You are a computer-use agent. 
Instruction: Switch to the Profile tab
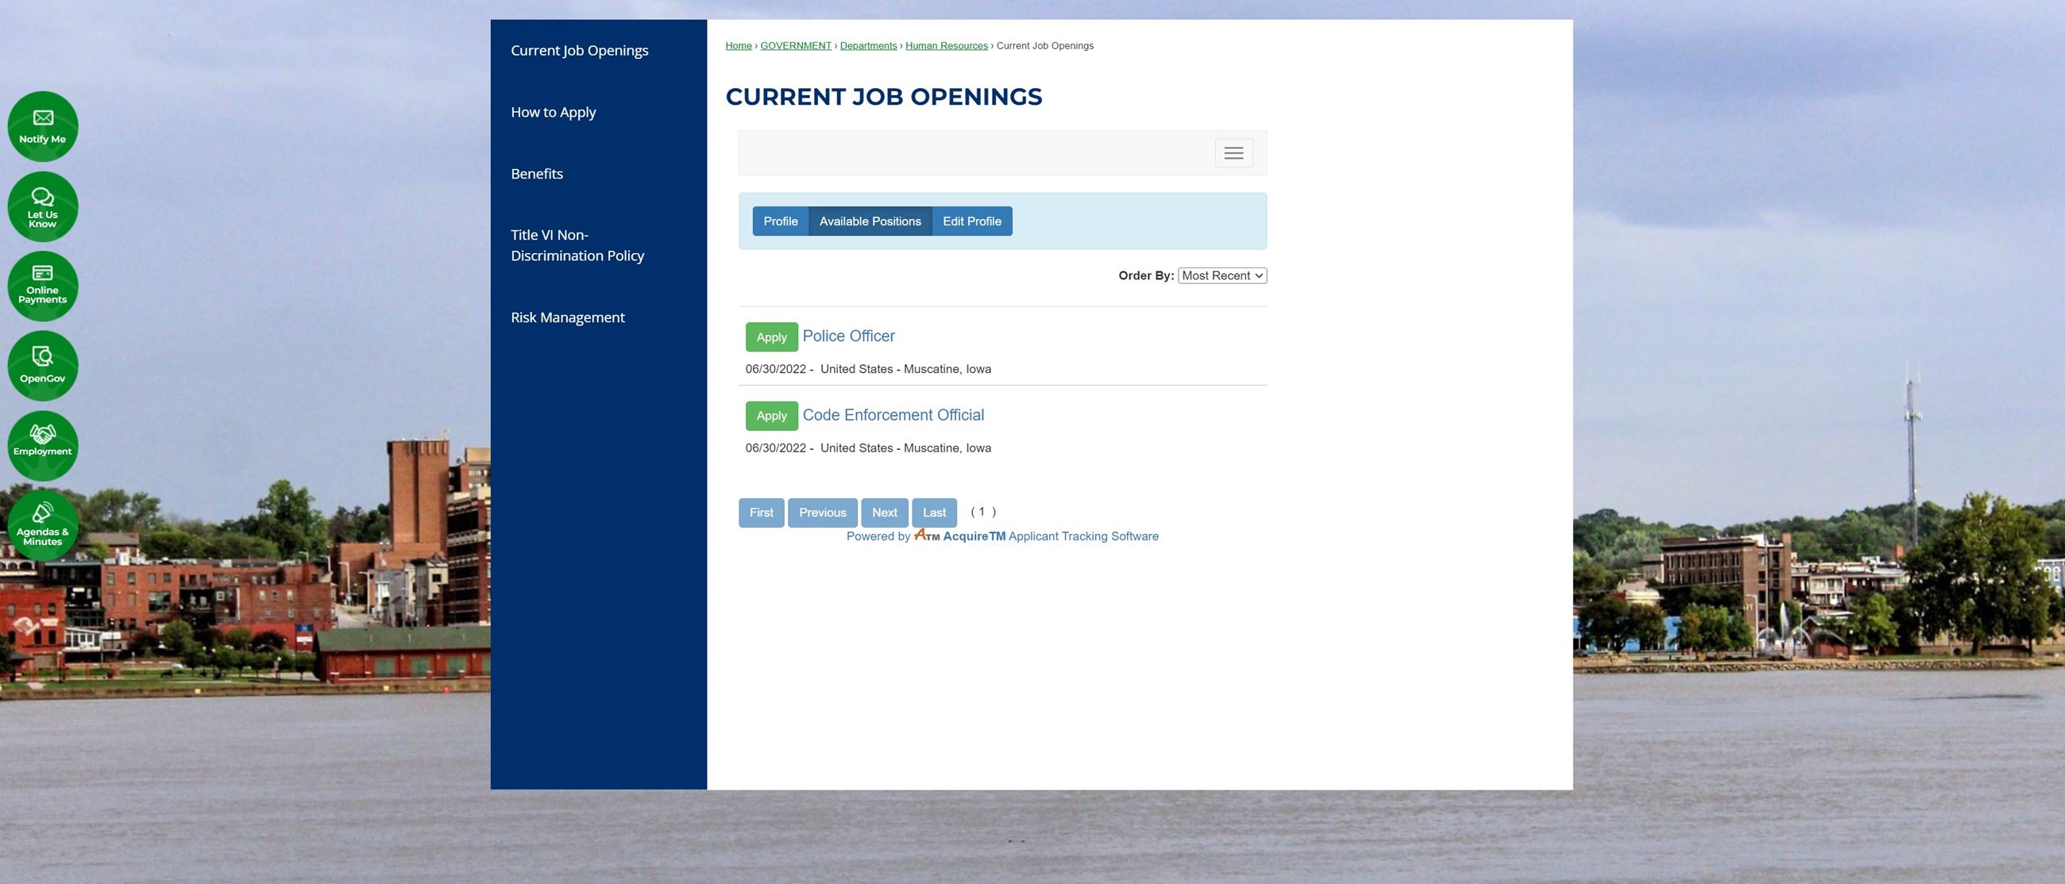780,221
